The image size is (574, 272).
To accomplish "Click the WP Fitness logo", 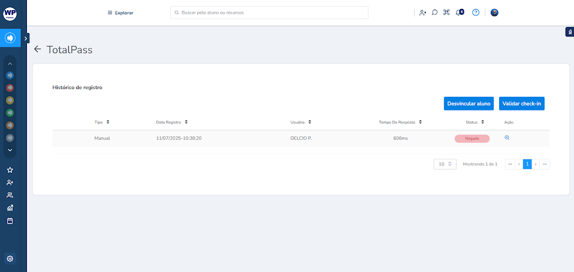I will pyautogui.click(x=10, y=14).
